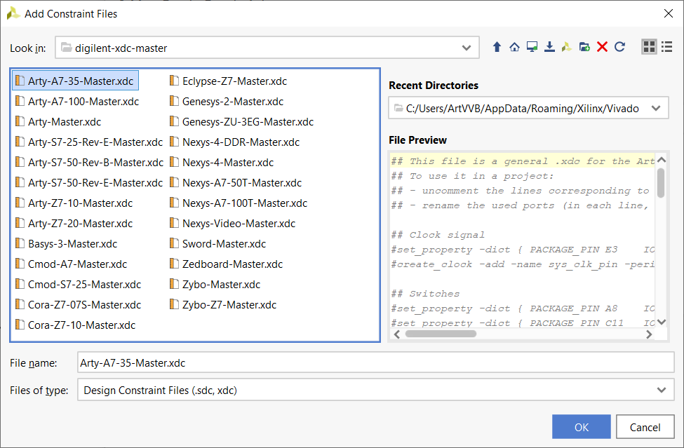Close the Add Constraint Files window
684x448 pixels.
pos(668,13)
